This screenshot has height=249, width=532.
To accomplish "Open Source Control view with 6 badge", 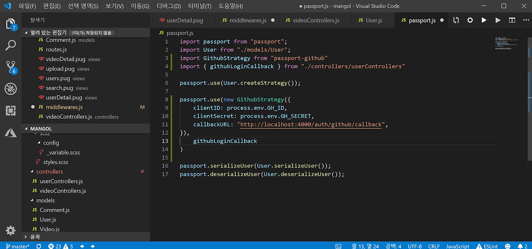I will click(x=11, y=67).
